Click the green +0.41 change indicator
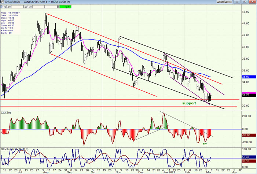This screenshot has height=174, width=257. [66, 7]
